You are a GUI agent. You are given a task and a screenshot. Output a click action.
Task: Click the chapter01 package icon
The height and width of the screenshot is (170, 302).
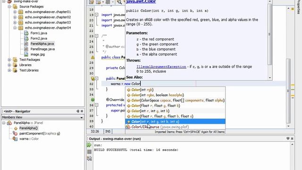(21, 12)
